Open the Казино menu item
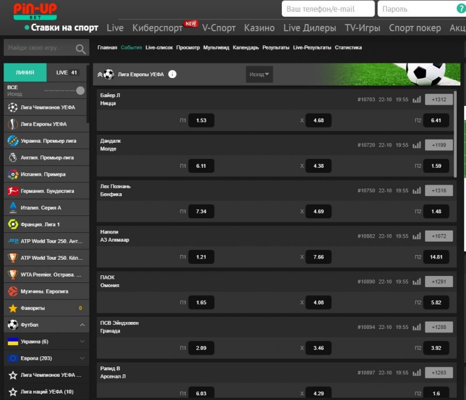The height and width of the screenshot is (400, 466). [x=259, y=27]
